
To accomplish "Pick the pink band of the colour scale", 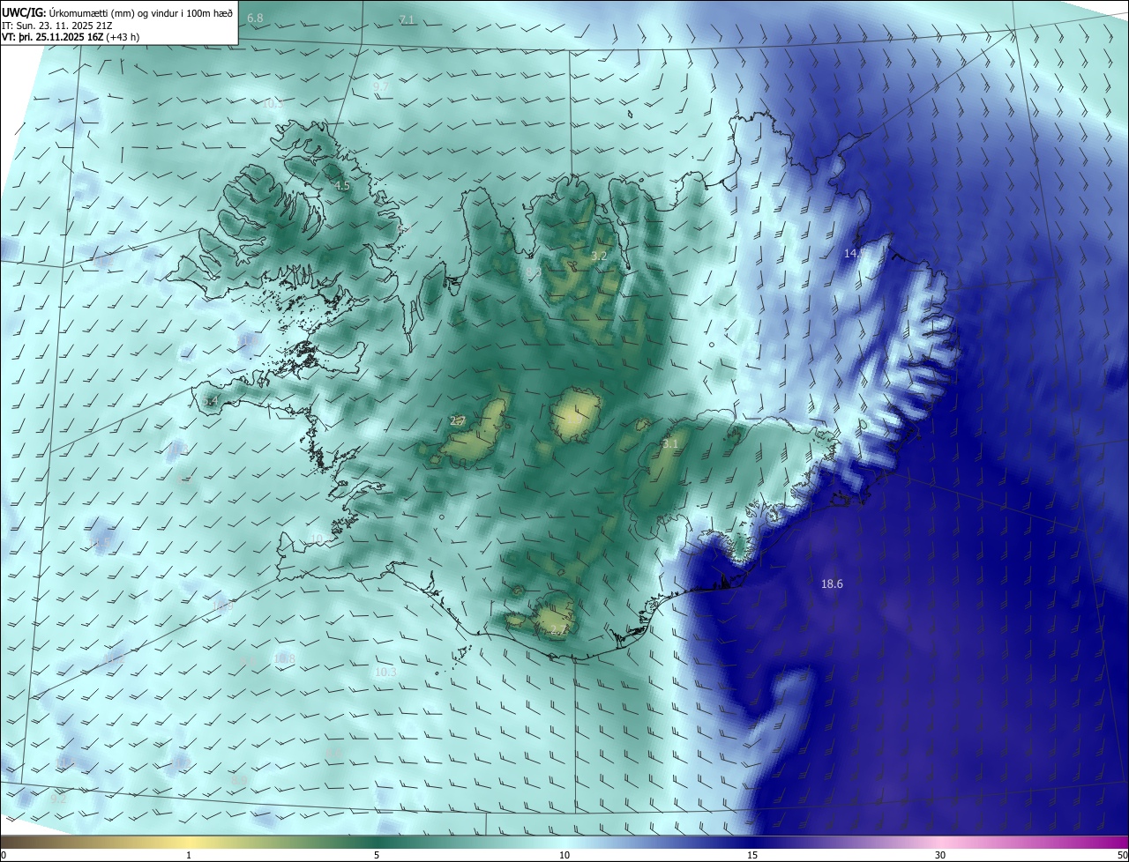I will pyautogui.click(x=940, y=842).
